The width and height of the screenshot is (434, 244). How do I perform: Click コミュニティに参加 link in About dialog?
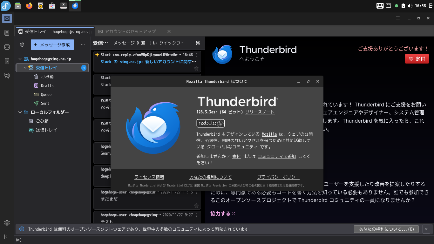277,156
